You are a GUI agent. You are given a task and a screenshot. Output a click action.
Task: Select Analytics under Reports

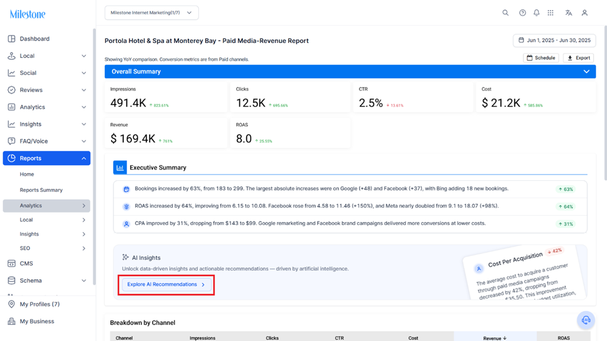pyautogui.click(x=47, y=206)
